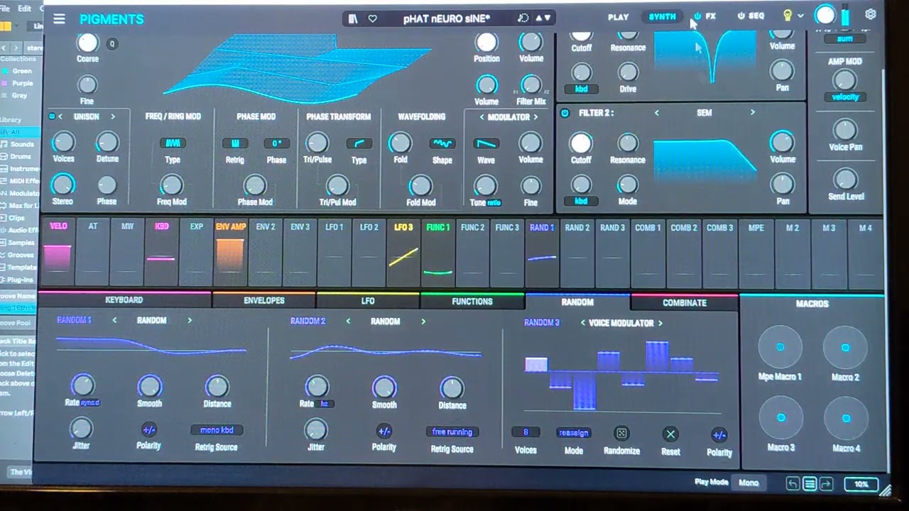Select the COMBINATE modulation tab
909x511 pixels.
[685, 303]
